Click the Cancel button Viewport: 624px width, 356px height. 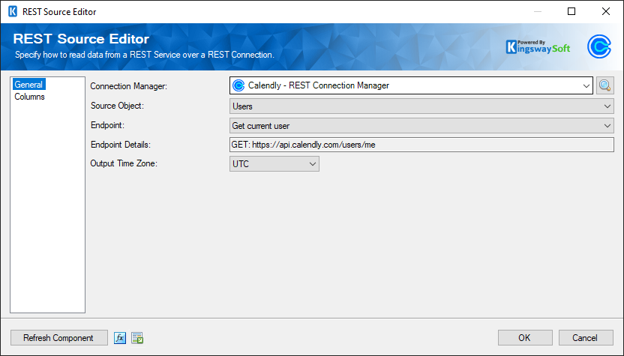click(x=586, y=338)
